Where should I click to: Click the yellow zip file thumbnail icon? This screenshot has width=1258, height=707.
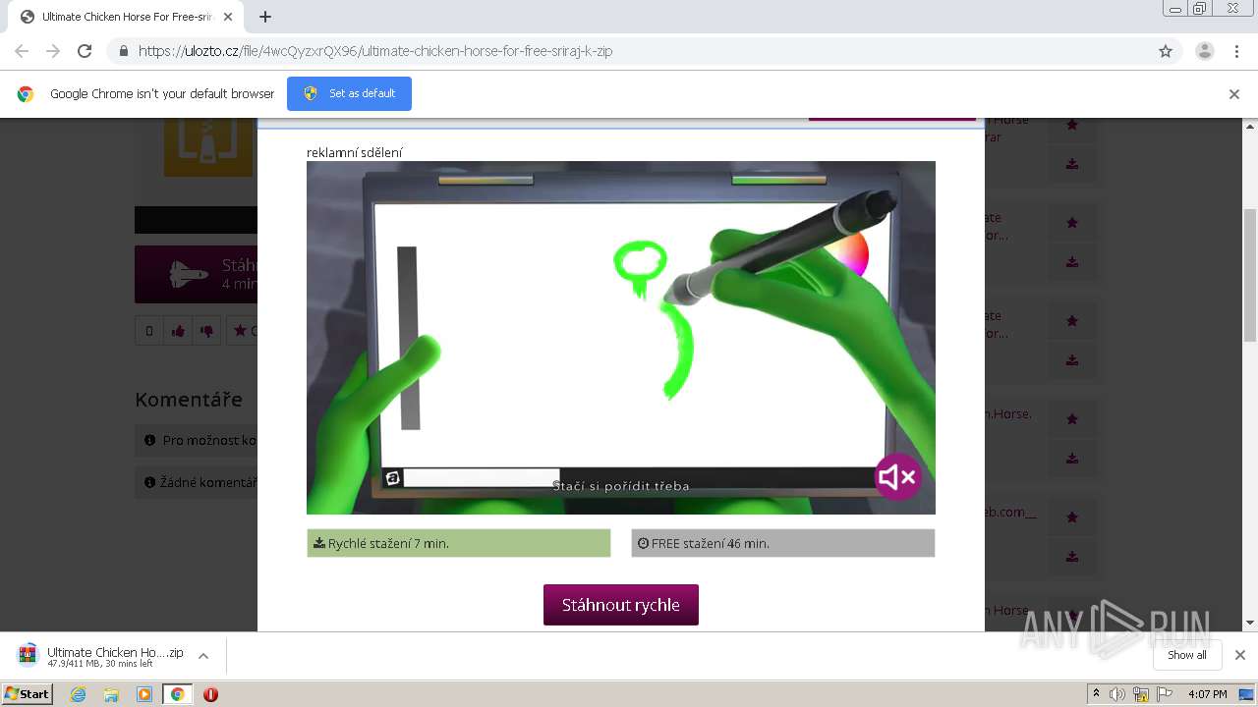click(x=208, y=147)
